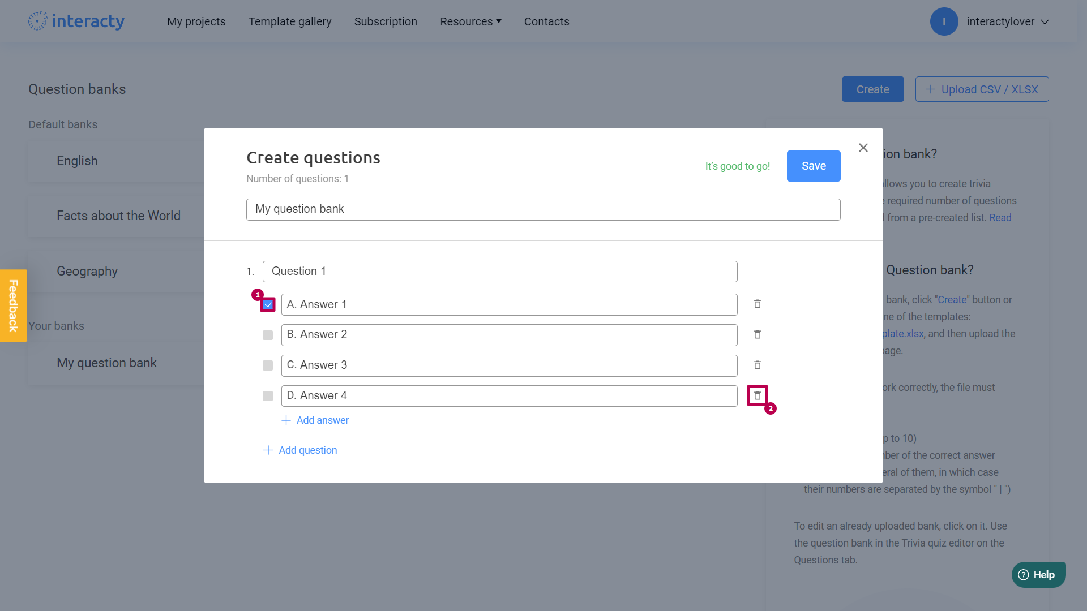Open My question bank in Your banks
This screenshot has width=1087, height=611.
(x=116, y=363)
